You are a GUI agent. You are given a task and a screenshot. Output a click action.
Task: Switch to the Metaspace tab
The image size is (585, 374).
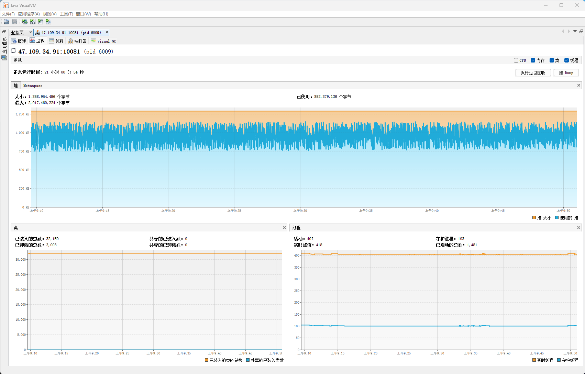click(33, 86)
